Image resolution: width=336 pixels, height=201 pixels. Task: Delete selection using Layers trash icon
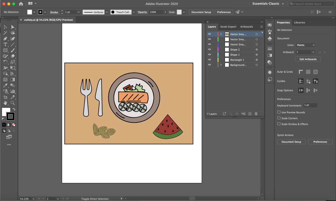click(256, 114)
